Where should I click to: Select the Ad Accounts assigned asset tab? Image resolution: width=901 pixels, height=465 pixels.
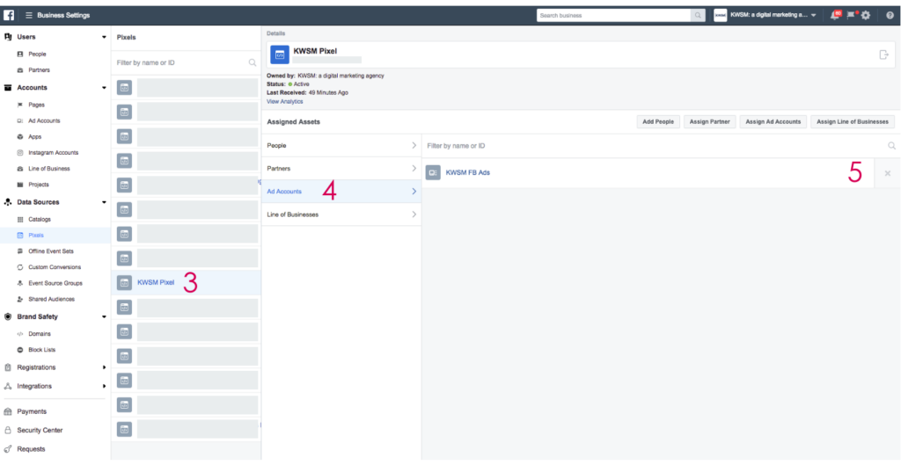tap(341, 191)
